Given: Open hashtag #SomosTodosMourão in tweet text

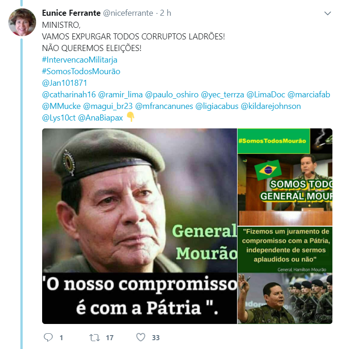Looking at the screenshot, I should [x=81, y=71].
